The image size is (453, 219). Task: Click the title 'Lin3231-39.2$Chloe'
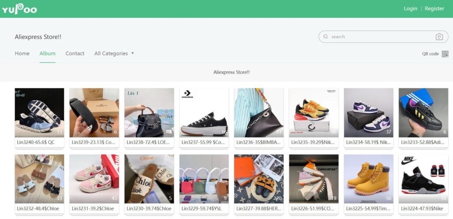point(93,208)
